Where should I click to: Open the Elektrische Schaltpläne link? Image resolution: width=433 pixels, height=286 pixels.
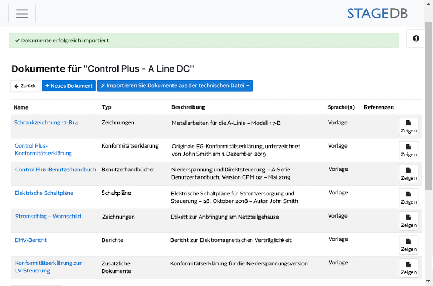[44, 193]
